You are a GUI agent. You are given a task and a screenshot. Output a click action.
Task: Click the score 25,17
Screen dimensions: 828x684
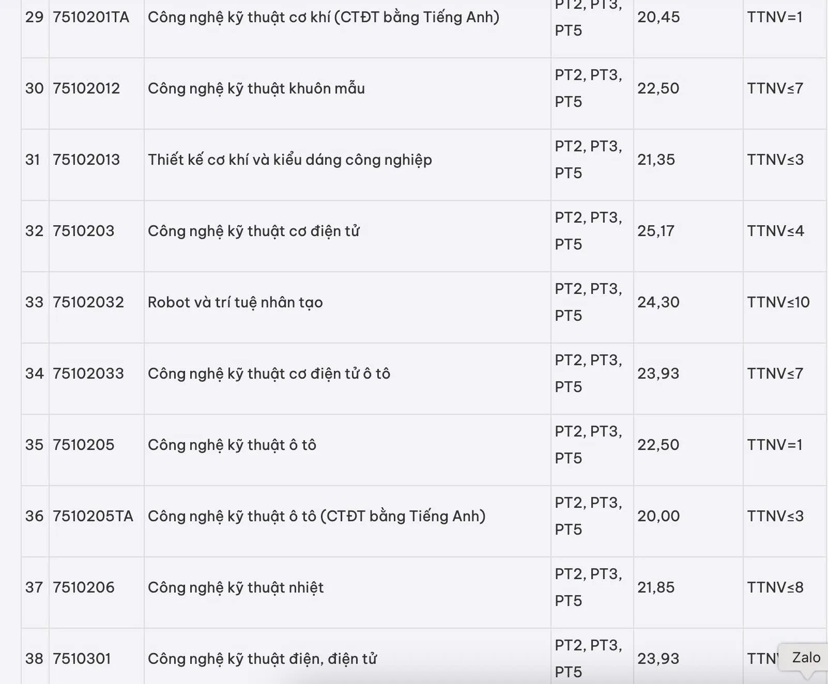(656, 231)
